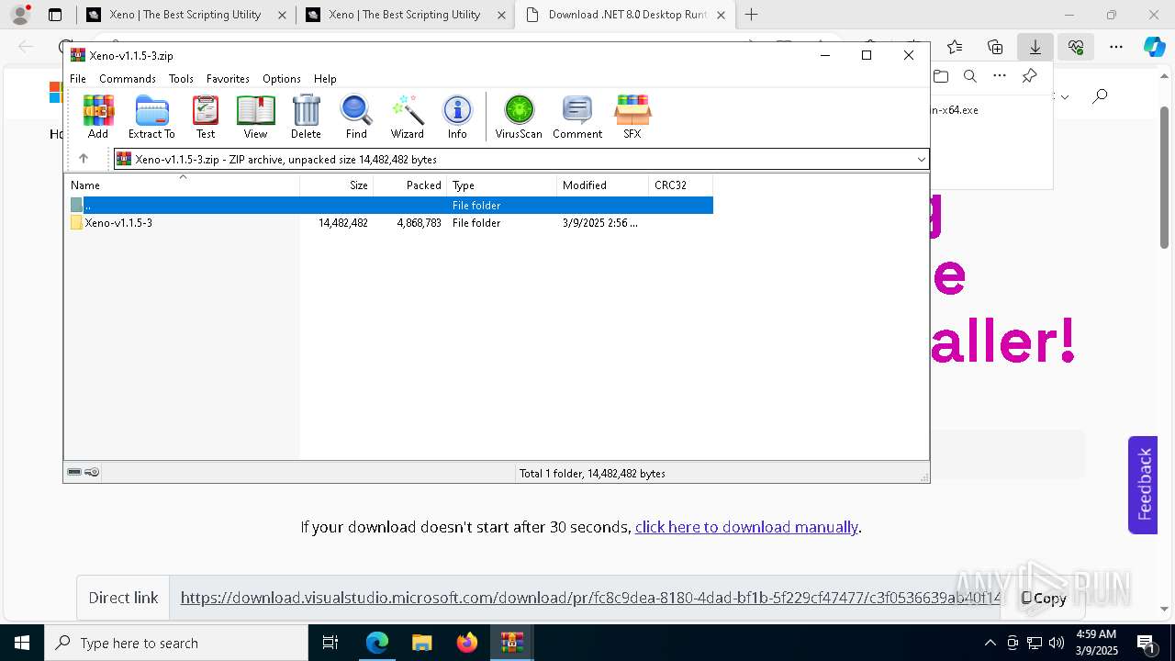The height and width of the screenshot is (661, 1175).
Task: Open File Explorer from taskbar
Action: click(421, 643)
